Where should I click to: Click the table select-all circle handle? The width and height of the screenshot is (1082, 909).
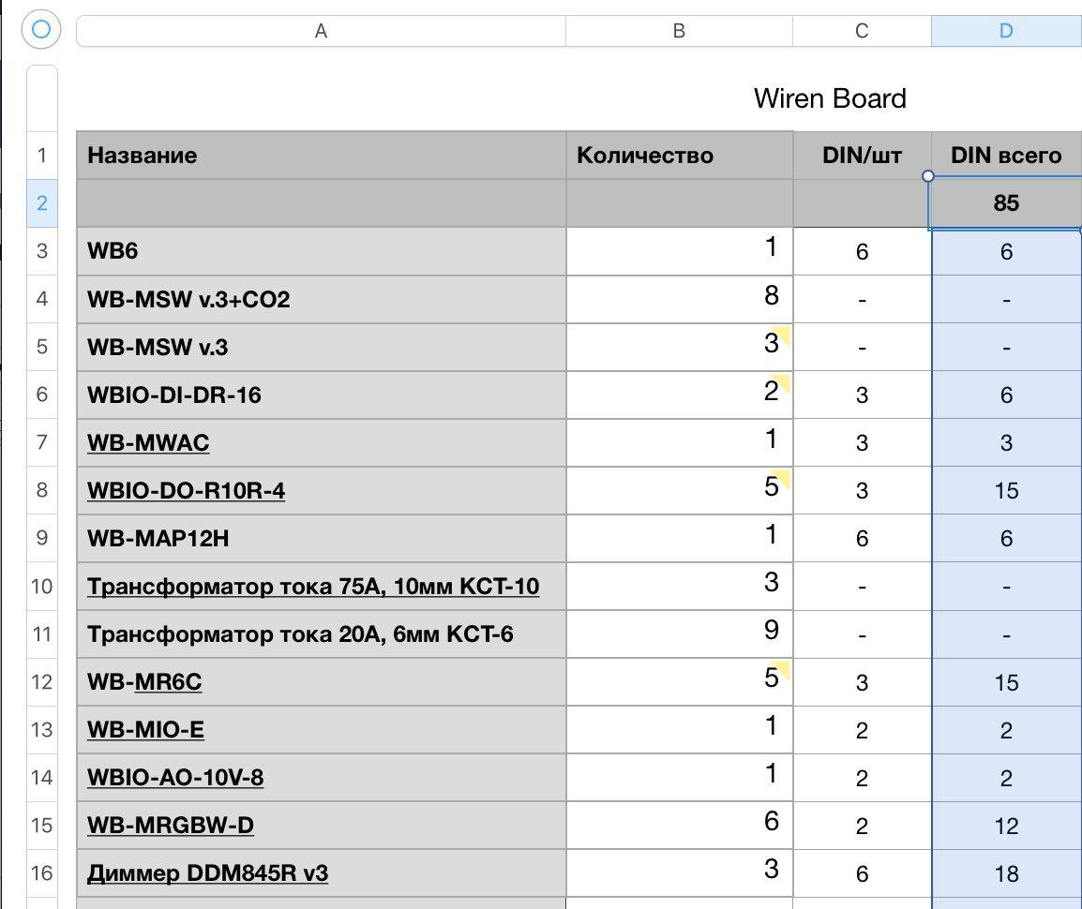pos(41,30)
